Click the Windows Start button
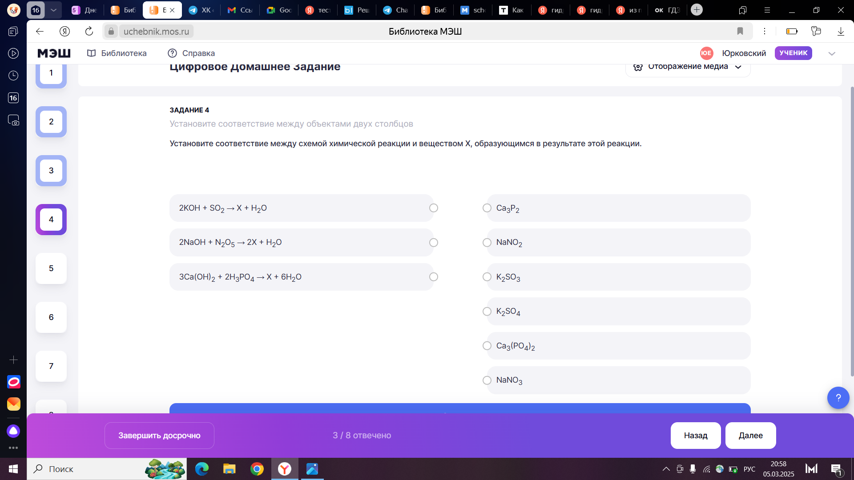 [13, 469]
